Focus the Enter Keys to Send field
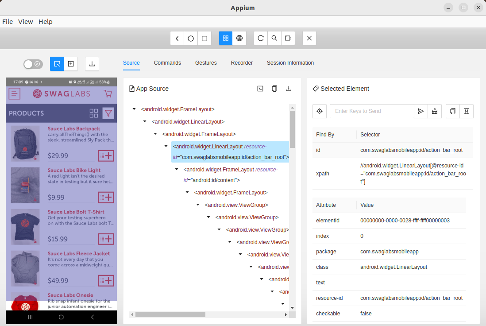 (x=371, y=111)
